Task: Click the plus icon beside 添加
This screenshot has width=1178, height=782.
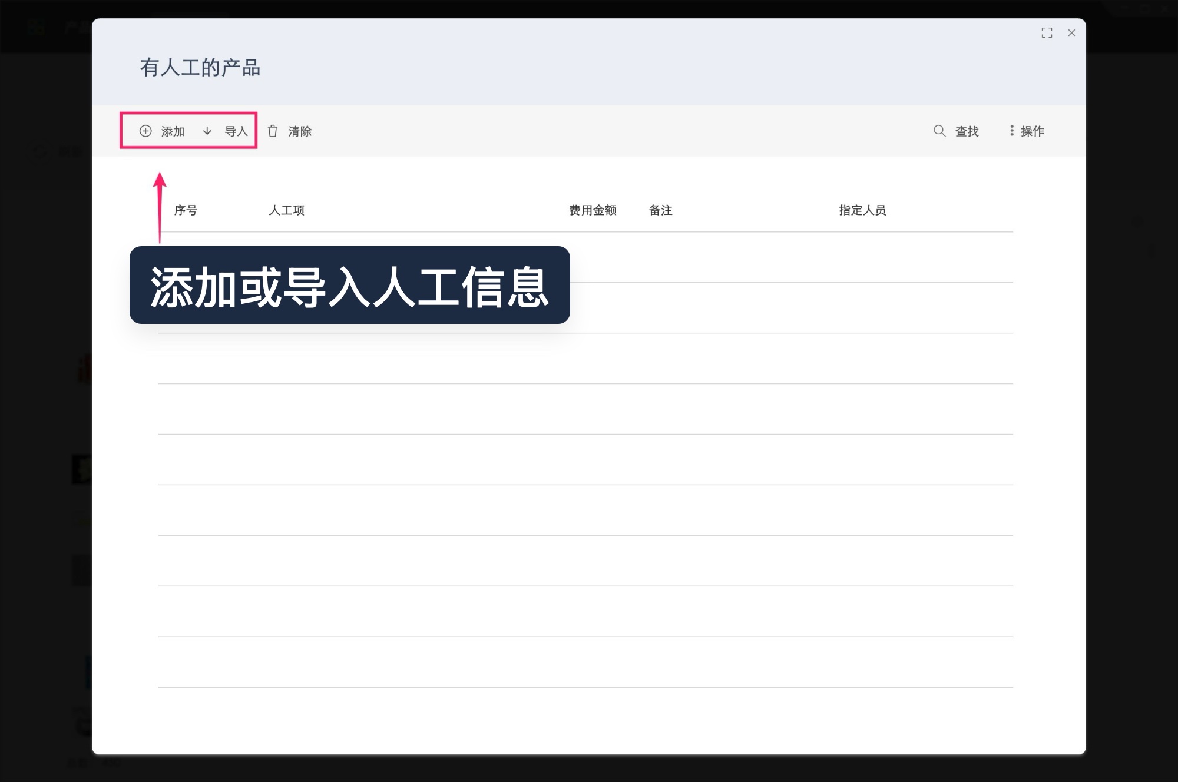Action: [145, 131]
